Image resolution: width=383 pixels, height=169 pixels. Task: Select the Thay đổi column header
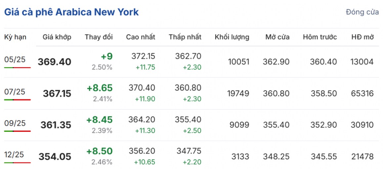(x=99, y=37)
